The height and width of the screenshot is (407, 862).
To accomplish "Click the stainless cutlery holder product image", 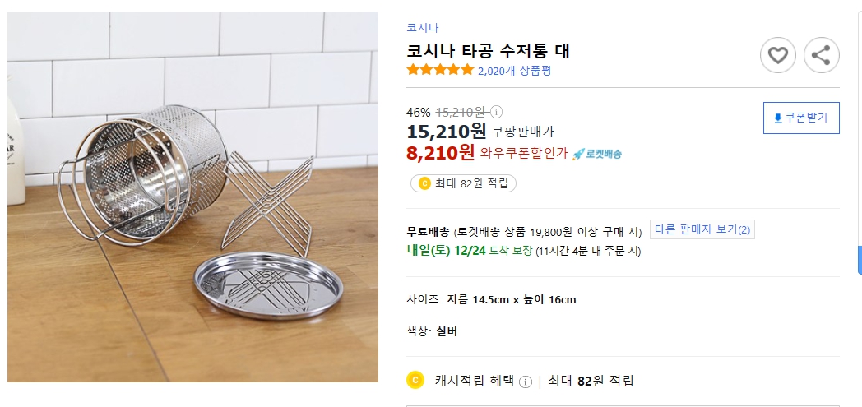I will pyautogui.click(x=192, y=197).
